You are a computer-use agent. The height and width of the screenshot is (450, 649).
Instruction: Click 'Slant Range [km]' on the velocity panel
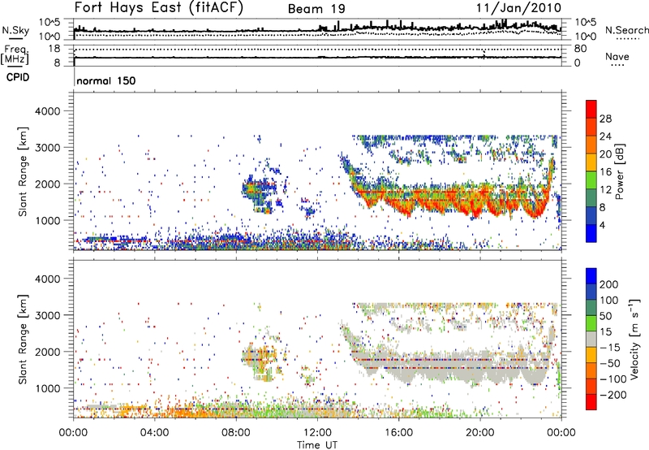(x=23, y=340)
